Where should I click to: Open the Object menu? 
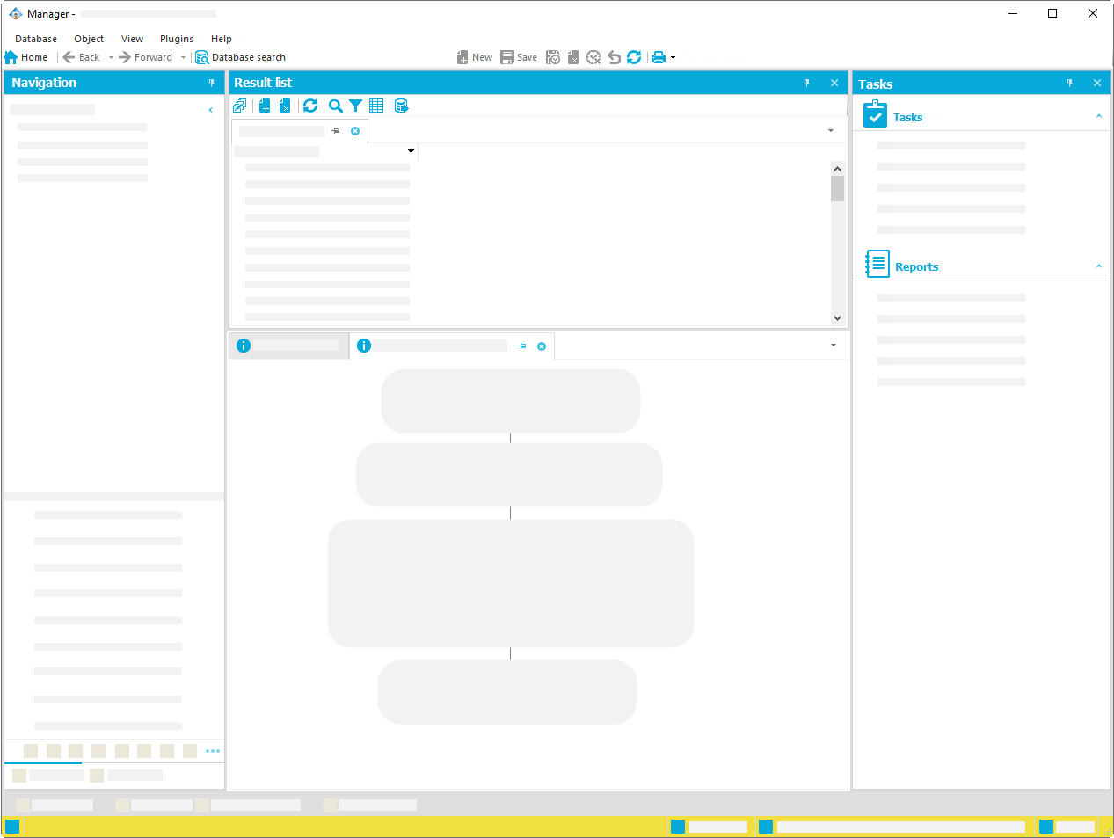(x=89, y=39)
